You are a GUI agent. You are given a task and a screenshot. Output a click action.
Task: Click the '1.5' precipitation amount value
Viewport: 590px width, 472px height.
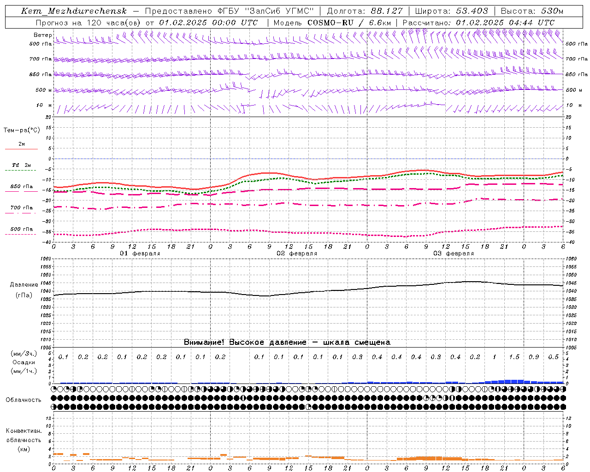click(514, 357)
